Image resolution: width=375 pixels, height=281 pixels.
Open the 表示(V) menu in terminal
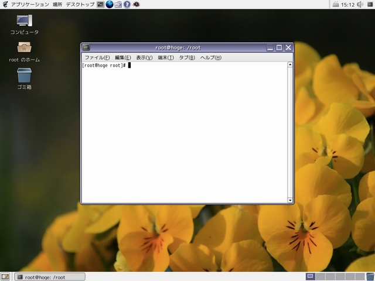[x=144, y=57]
